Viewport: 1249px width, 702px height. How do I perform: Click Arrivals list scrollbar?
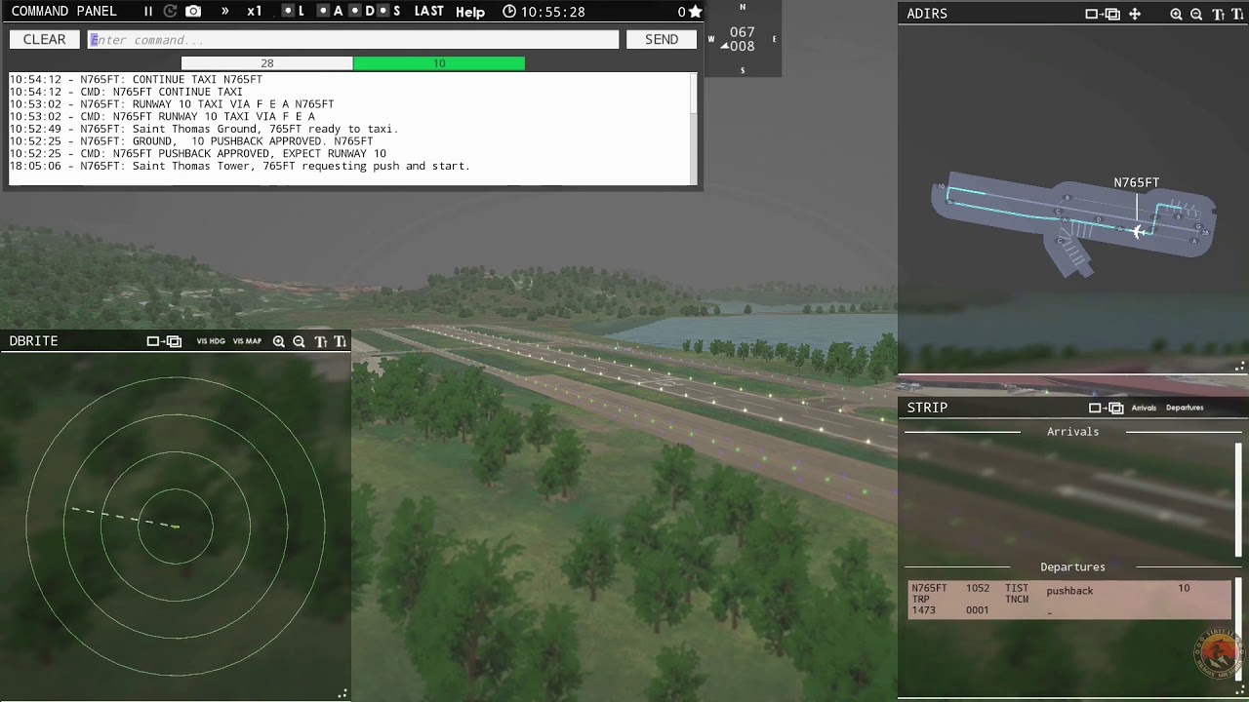(1239, 499)
